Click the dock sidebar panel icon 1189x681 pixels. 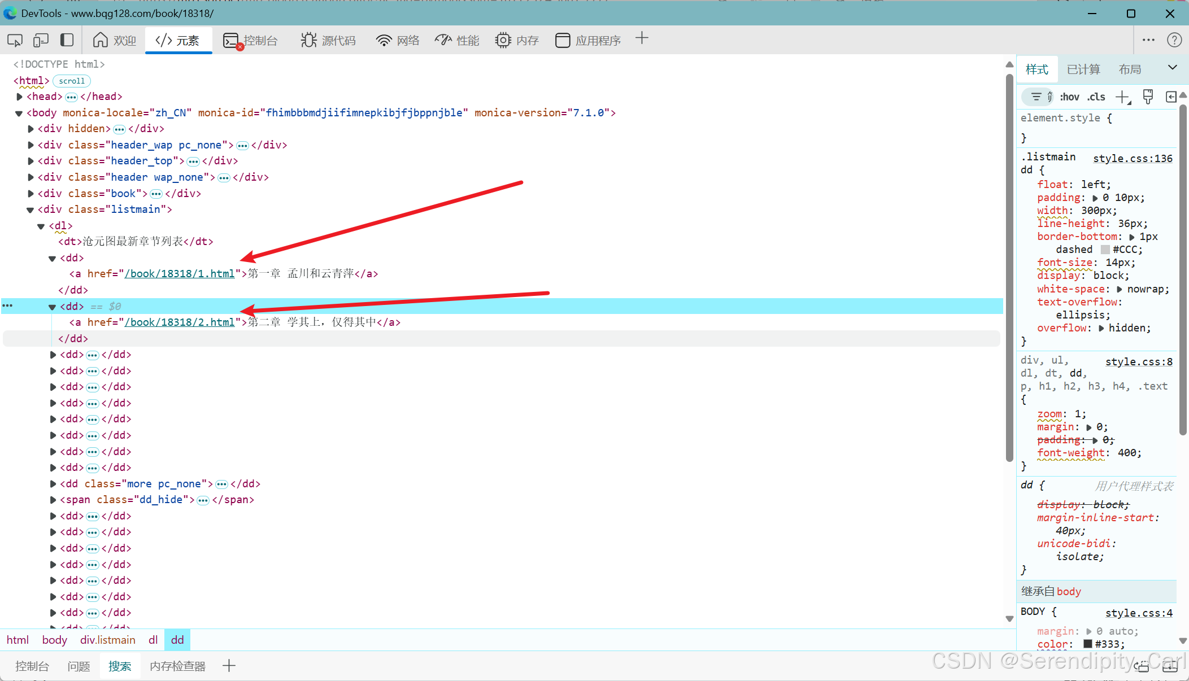click(67, 40)
